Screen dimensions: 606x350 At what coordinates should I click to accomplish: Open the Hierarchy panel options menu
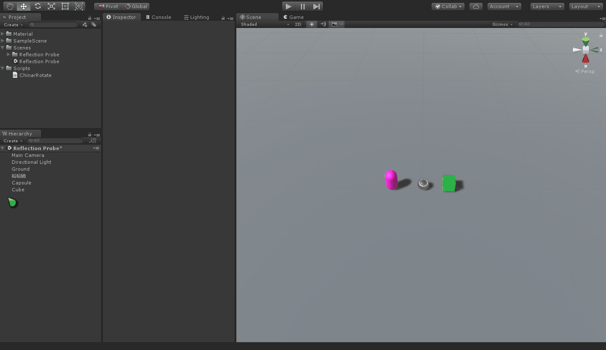97,135
